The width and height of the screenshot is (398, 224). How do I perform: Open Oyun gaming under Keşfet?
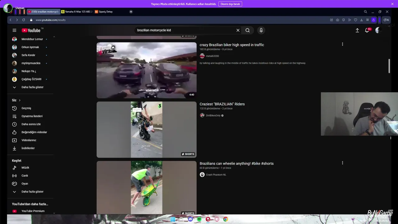25,184
